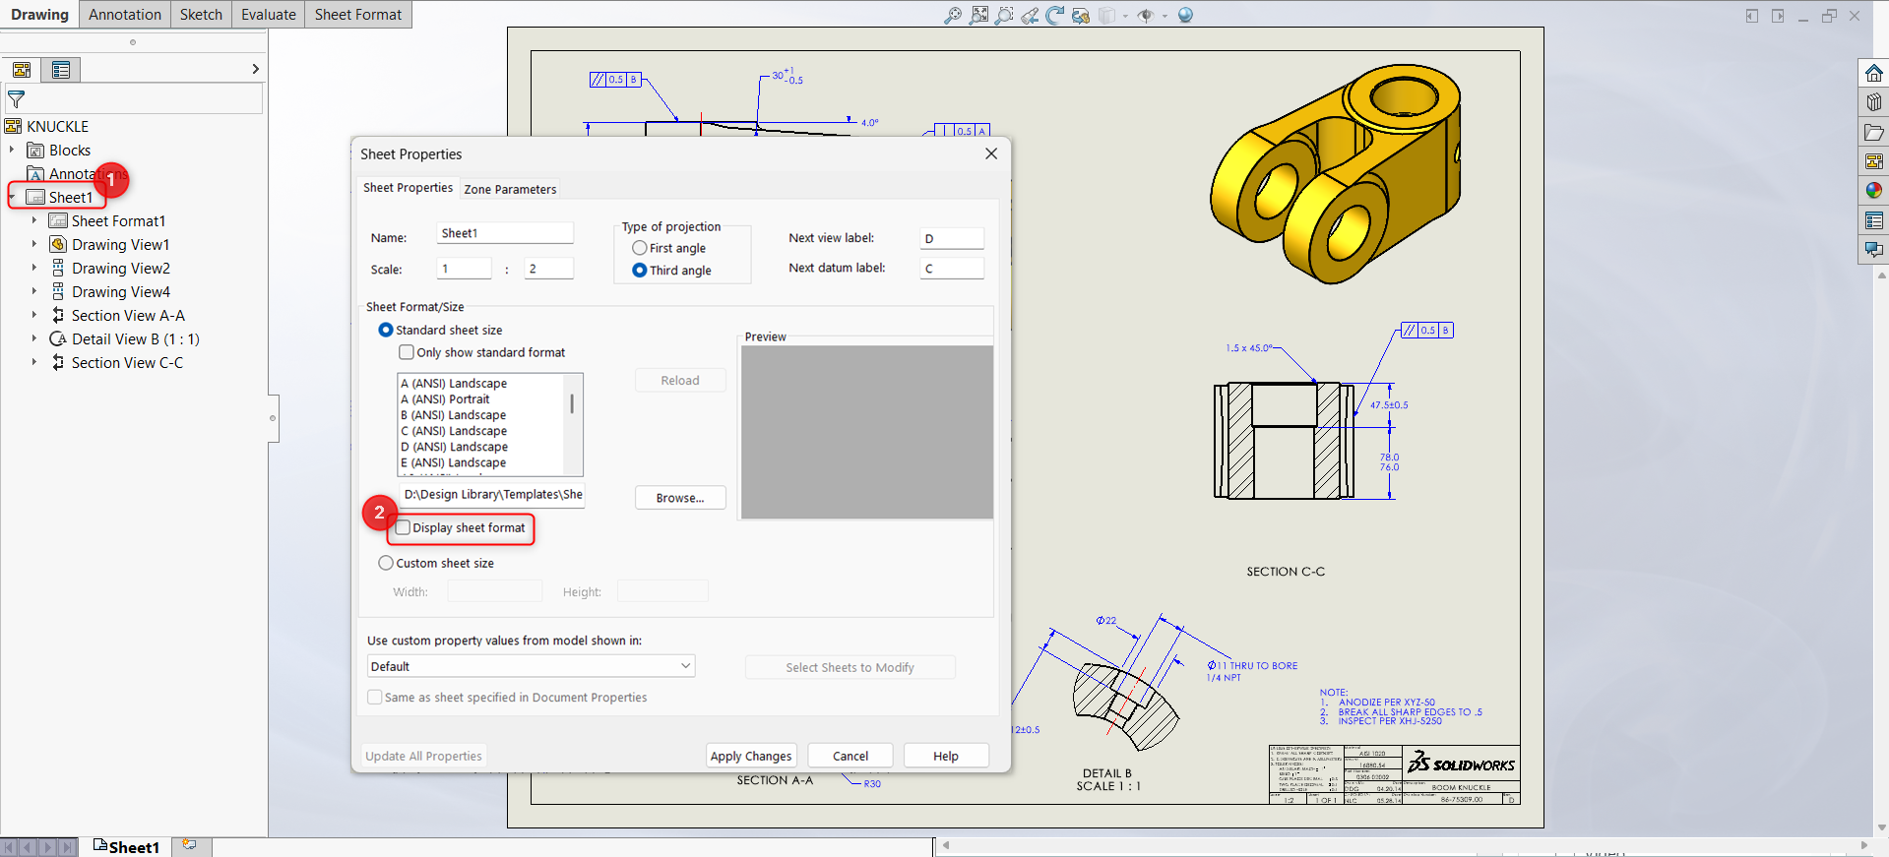The image size is (1889, 857).
Task: Select First angle projection
Action: [640, 248]
